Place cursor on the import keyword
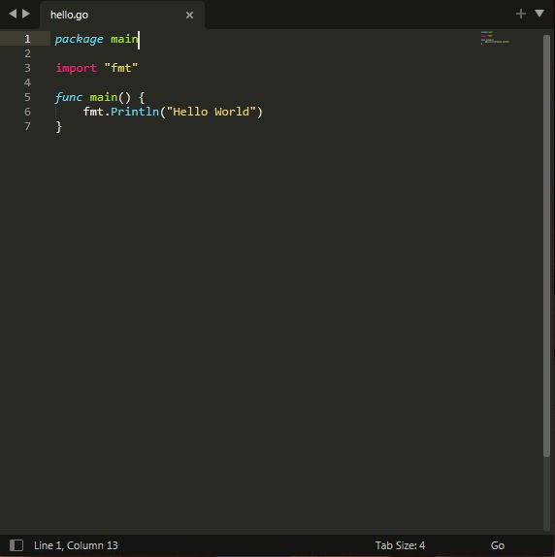Image resolution: width=555 pixels, height=557 pixels. pyautogui.click(x=76, y=68)
